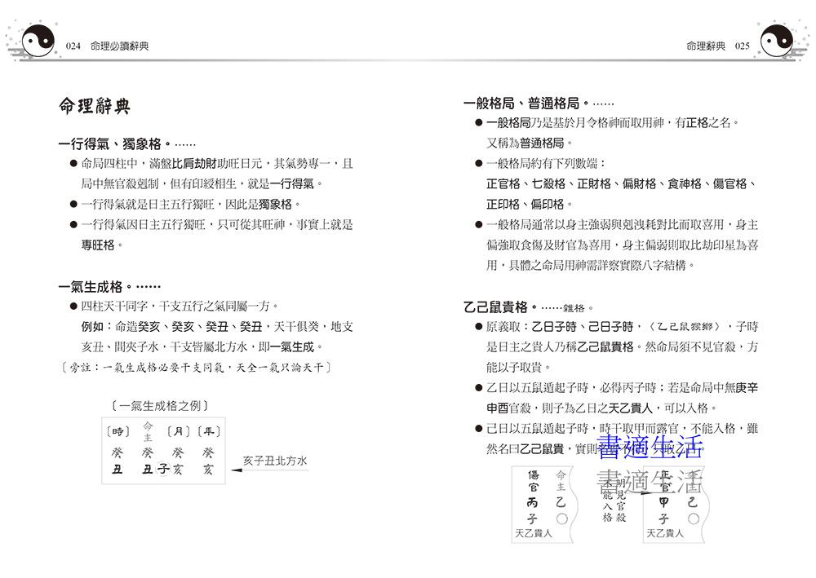Click the line starting 己日以五鼠遁起子時
Image resolution: width=816 pixels, height=578 pixels.
[622, 429]
